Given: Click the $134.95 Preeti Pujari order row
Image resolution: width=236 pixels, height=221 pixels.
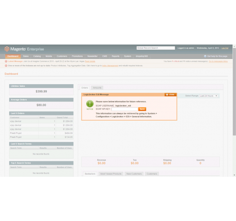Looking at the screenshot, I should 41,137.
